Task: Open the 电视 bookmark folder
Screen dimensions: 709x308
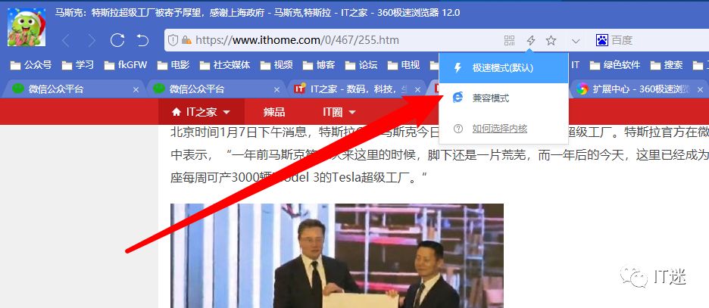Action: coord(404,65)
